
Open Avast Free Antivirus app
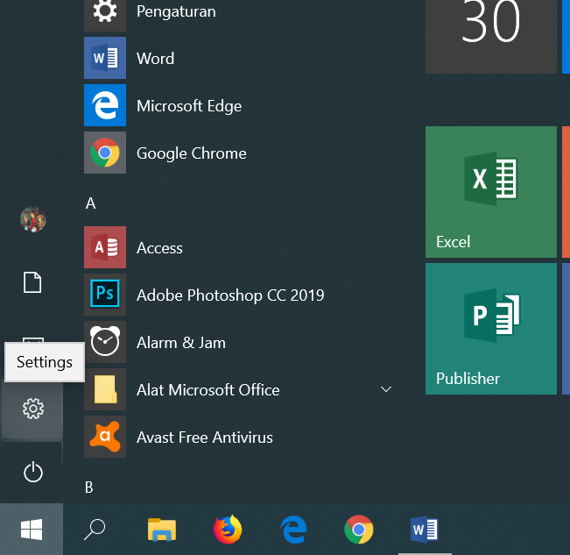[x=204, y=438]
